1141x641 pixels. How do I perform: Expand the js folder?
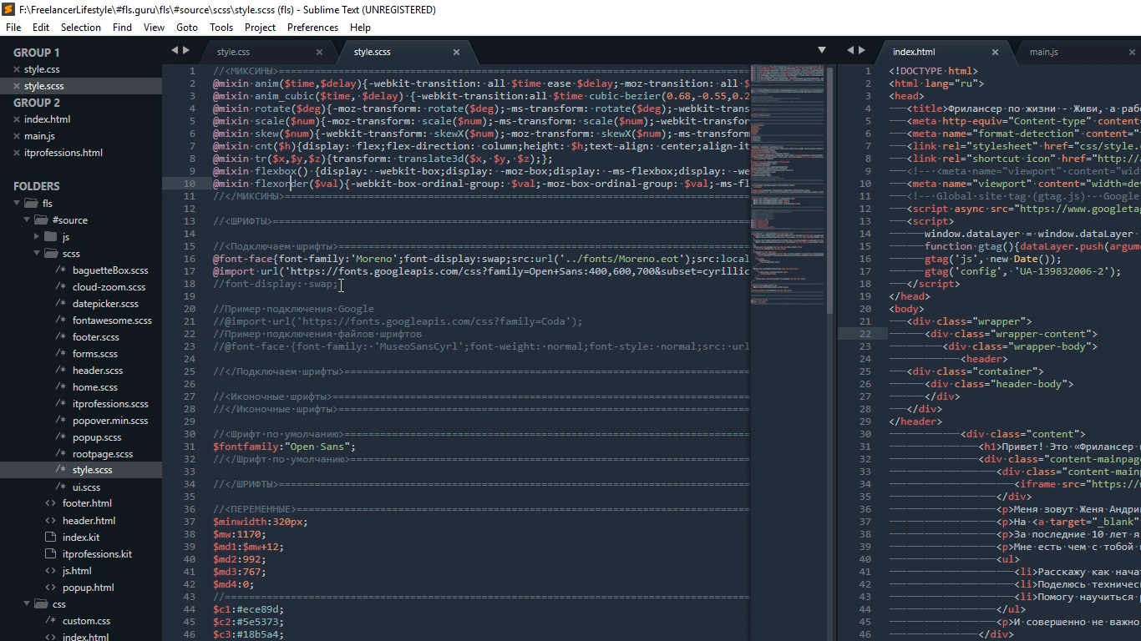(37, 236)
